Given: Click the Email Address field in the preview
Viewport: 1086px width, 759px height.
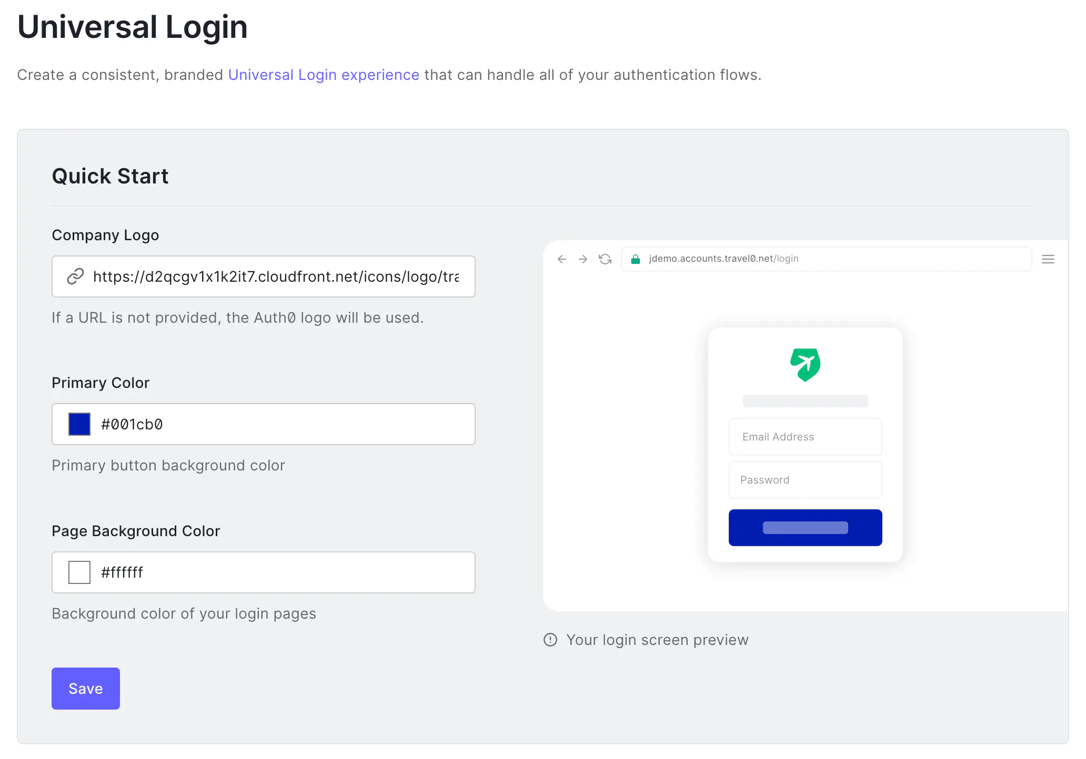Looking at the screenshot, I should tap(805, 436).
